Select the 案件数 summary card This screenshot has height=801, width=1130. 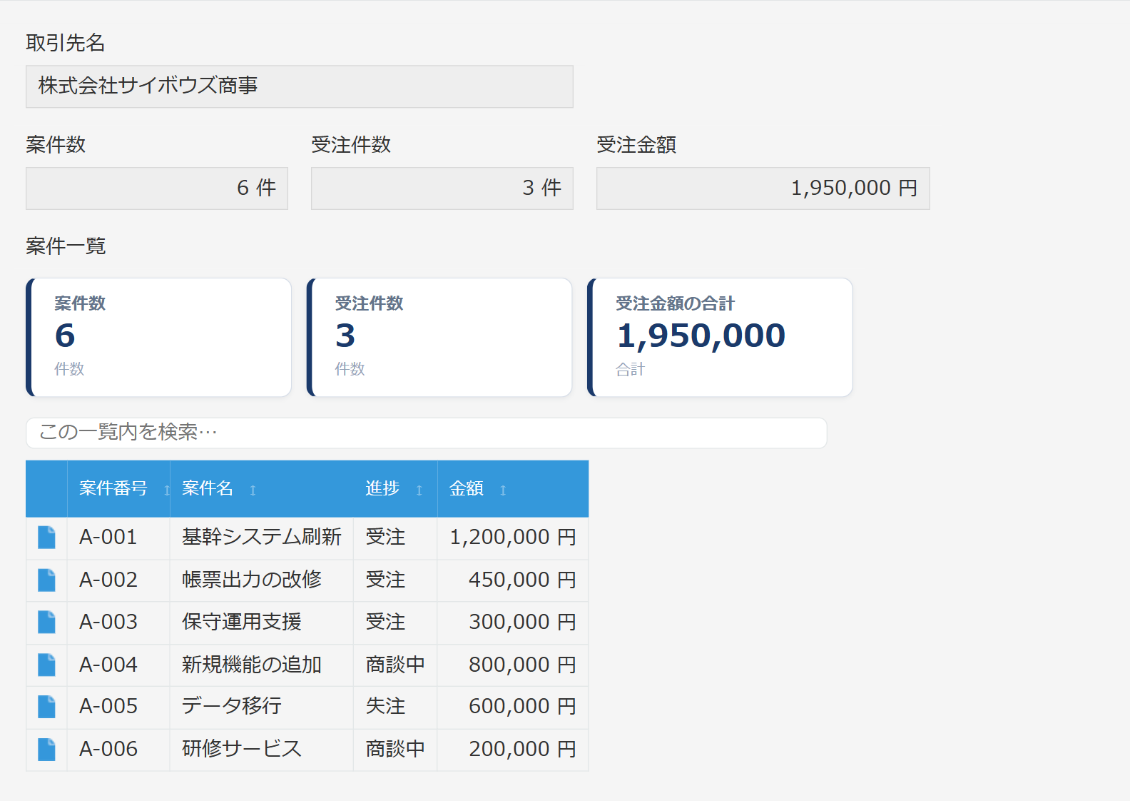(x=159, y=337)
